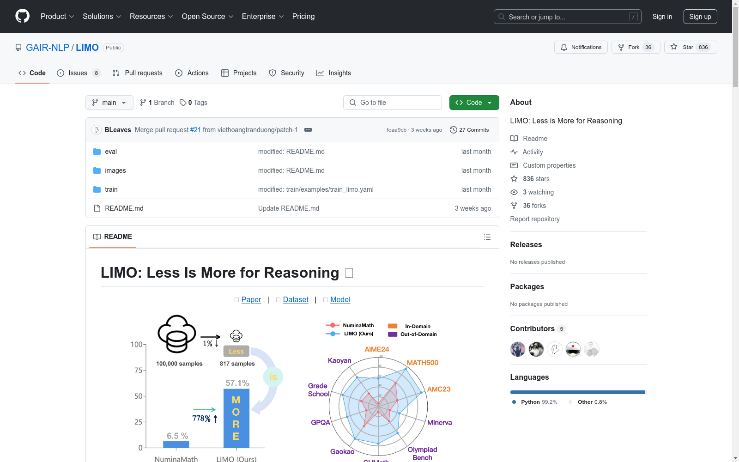
Task: Switch to the Security tab
Action: pos(286,73)
